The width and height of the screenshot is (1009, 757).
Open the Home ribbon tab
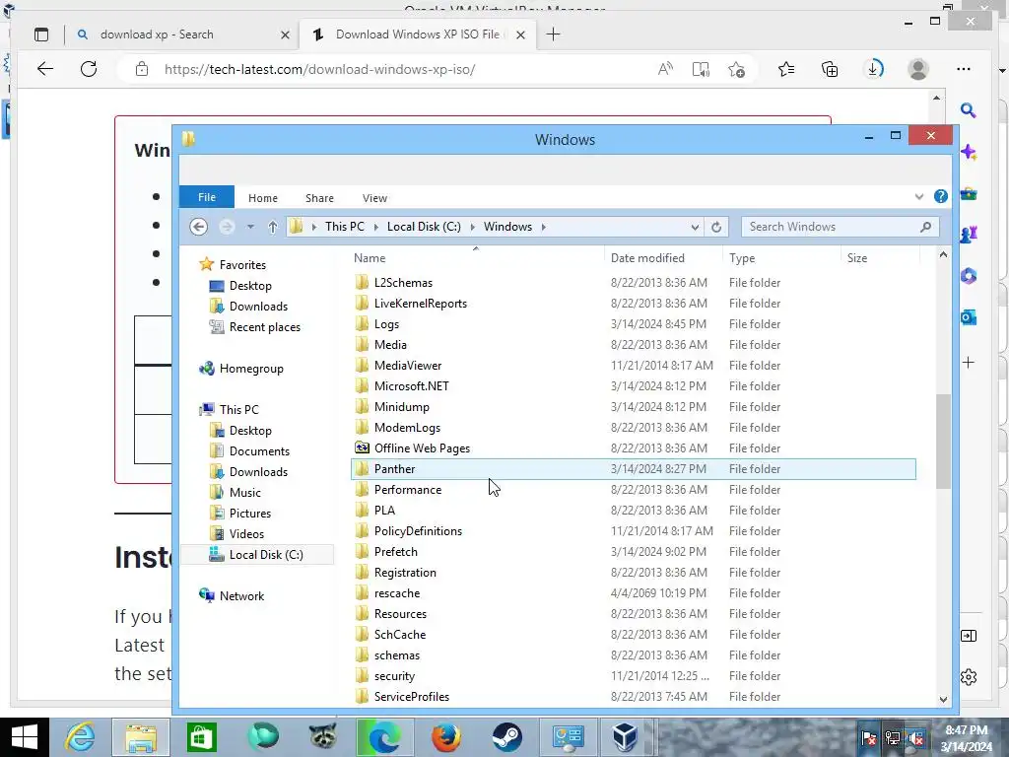262,198
